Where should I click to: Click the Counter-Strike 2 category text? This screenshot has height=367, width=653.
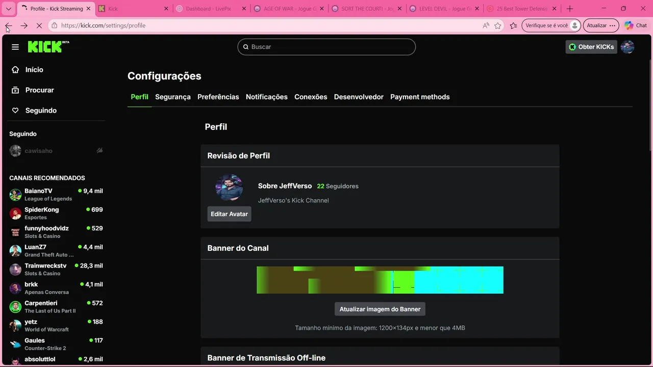[x=45, y=348]
